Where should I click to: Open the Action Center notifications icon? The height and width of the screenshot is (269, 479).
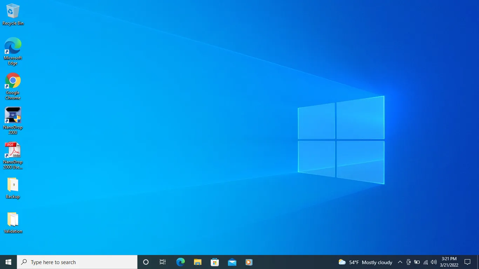[x=467, y=262]
